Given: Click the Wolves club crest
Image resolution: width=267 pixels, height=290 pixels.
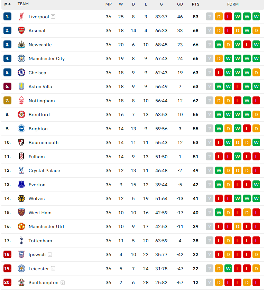Looking at the screenshot, I should pyautogui.click(x=21, y=198).
